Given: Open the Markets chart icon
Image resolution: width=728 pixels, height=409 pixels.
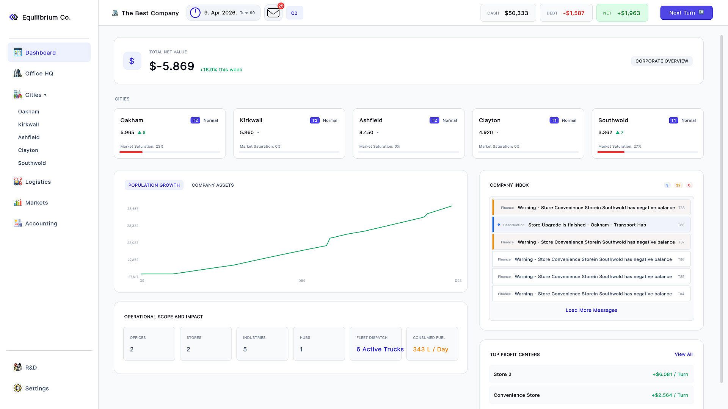Looking at the screenshot, I should [18, 203].
